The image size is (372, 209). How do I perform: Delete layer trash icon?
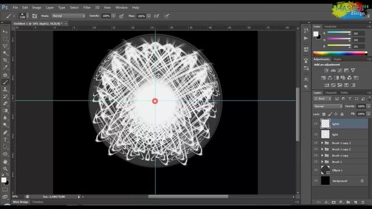pyautogui.click(x=363, y=203)
